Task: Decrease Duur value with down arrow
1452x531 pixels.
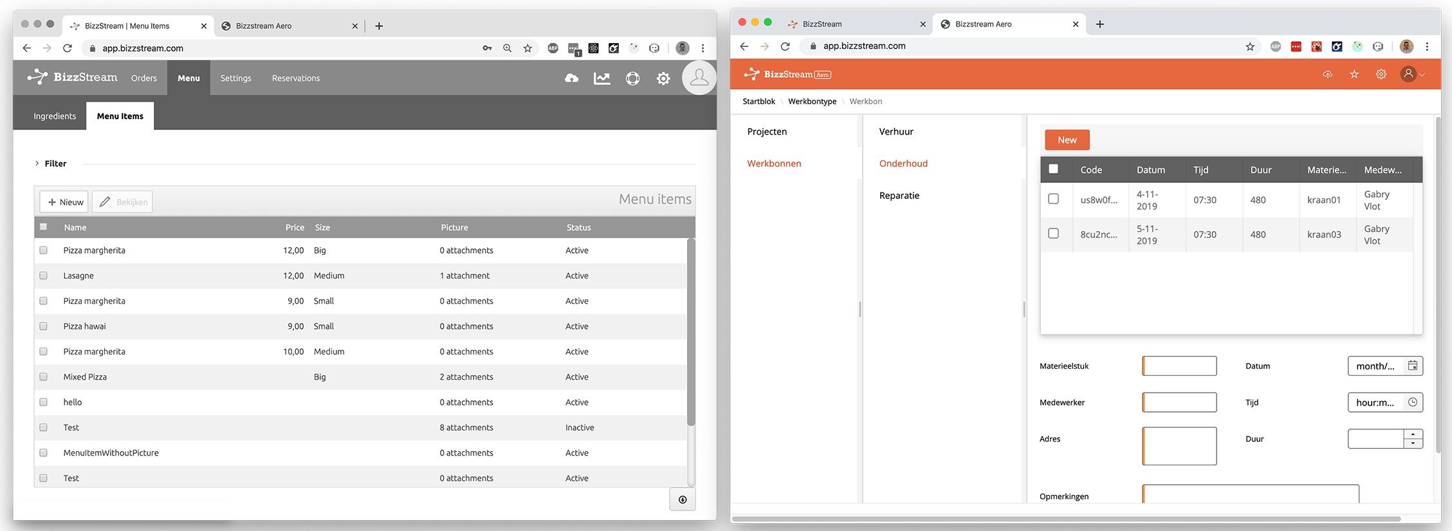Action: 1413,443
